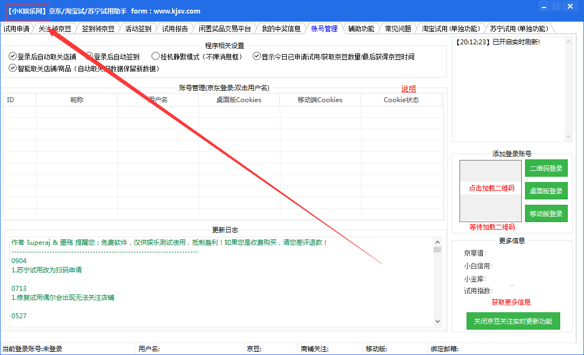
Task: Click the 移动版登录 button
Action: point(546,213)
